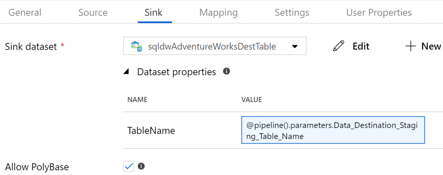Click the New dataset button text
This screenshot has height=175, width=443.
[x=431, y=46]
